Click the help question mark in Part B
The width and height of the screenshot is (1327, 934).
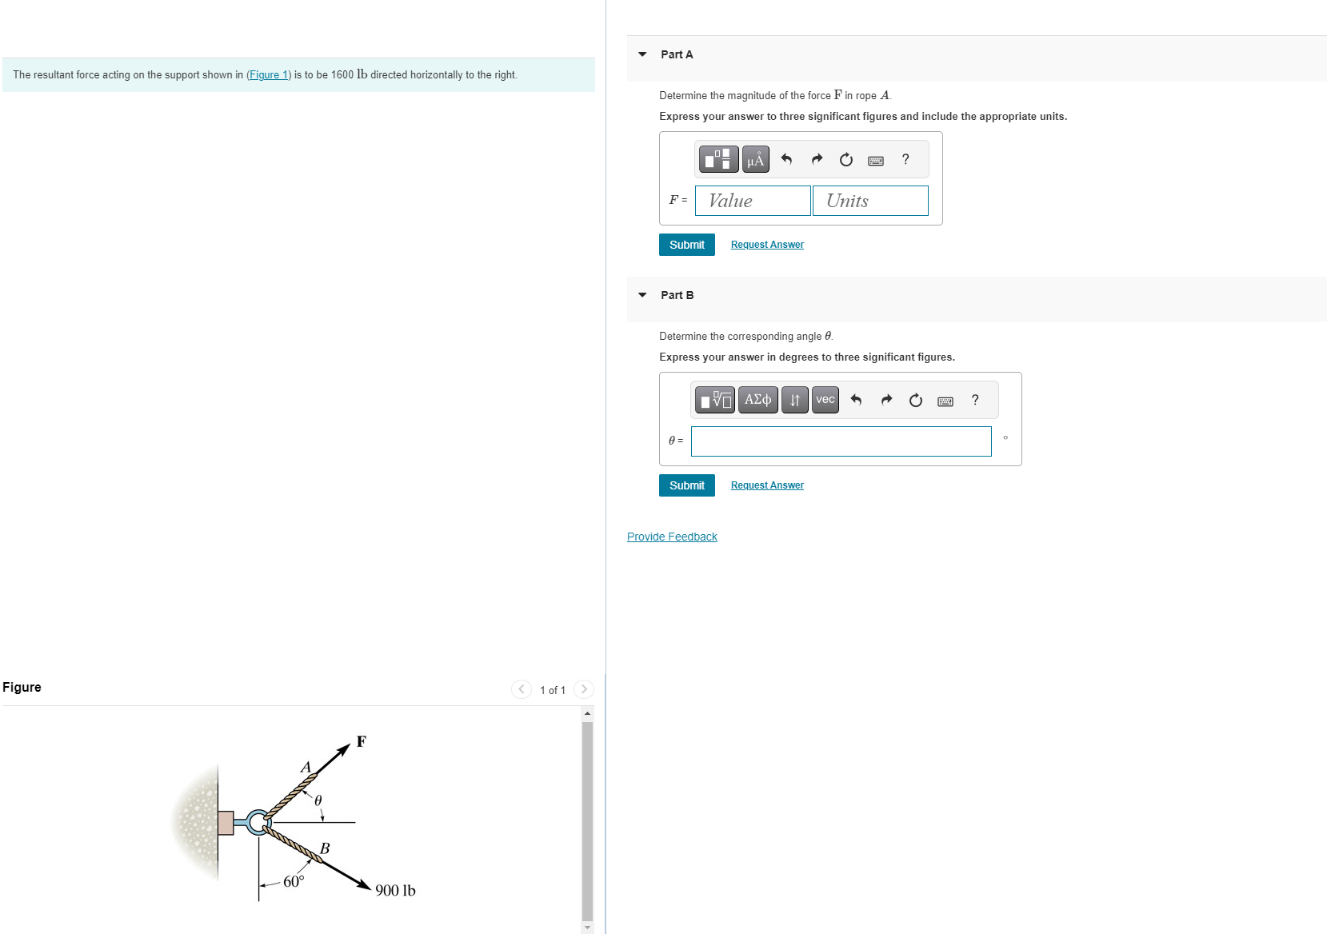tap(974, 400)
